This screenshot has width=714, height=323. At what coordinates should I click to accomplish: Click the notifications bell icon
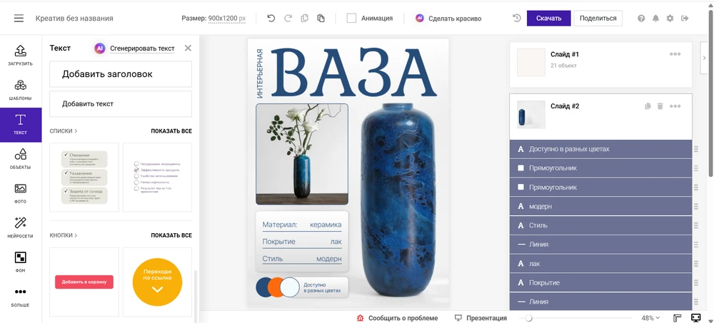coord(655,19)
